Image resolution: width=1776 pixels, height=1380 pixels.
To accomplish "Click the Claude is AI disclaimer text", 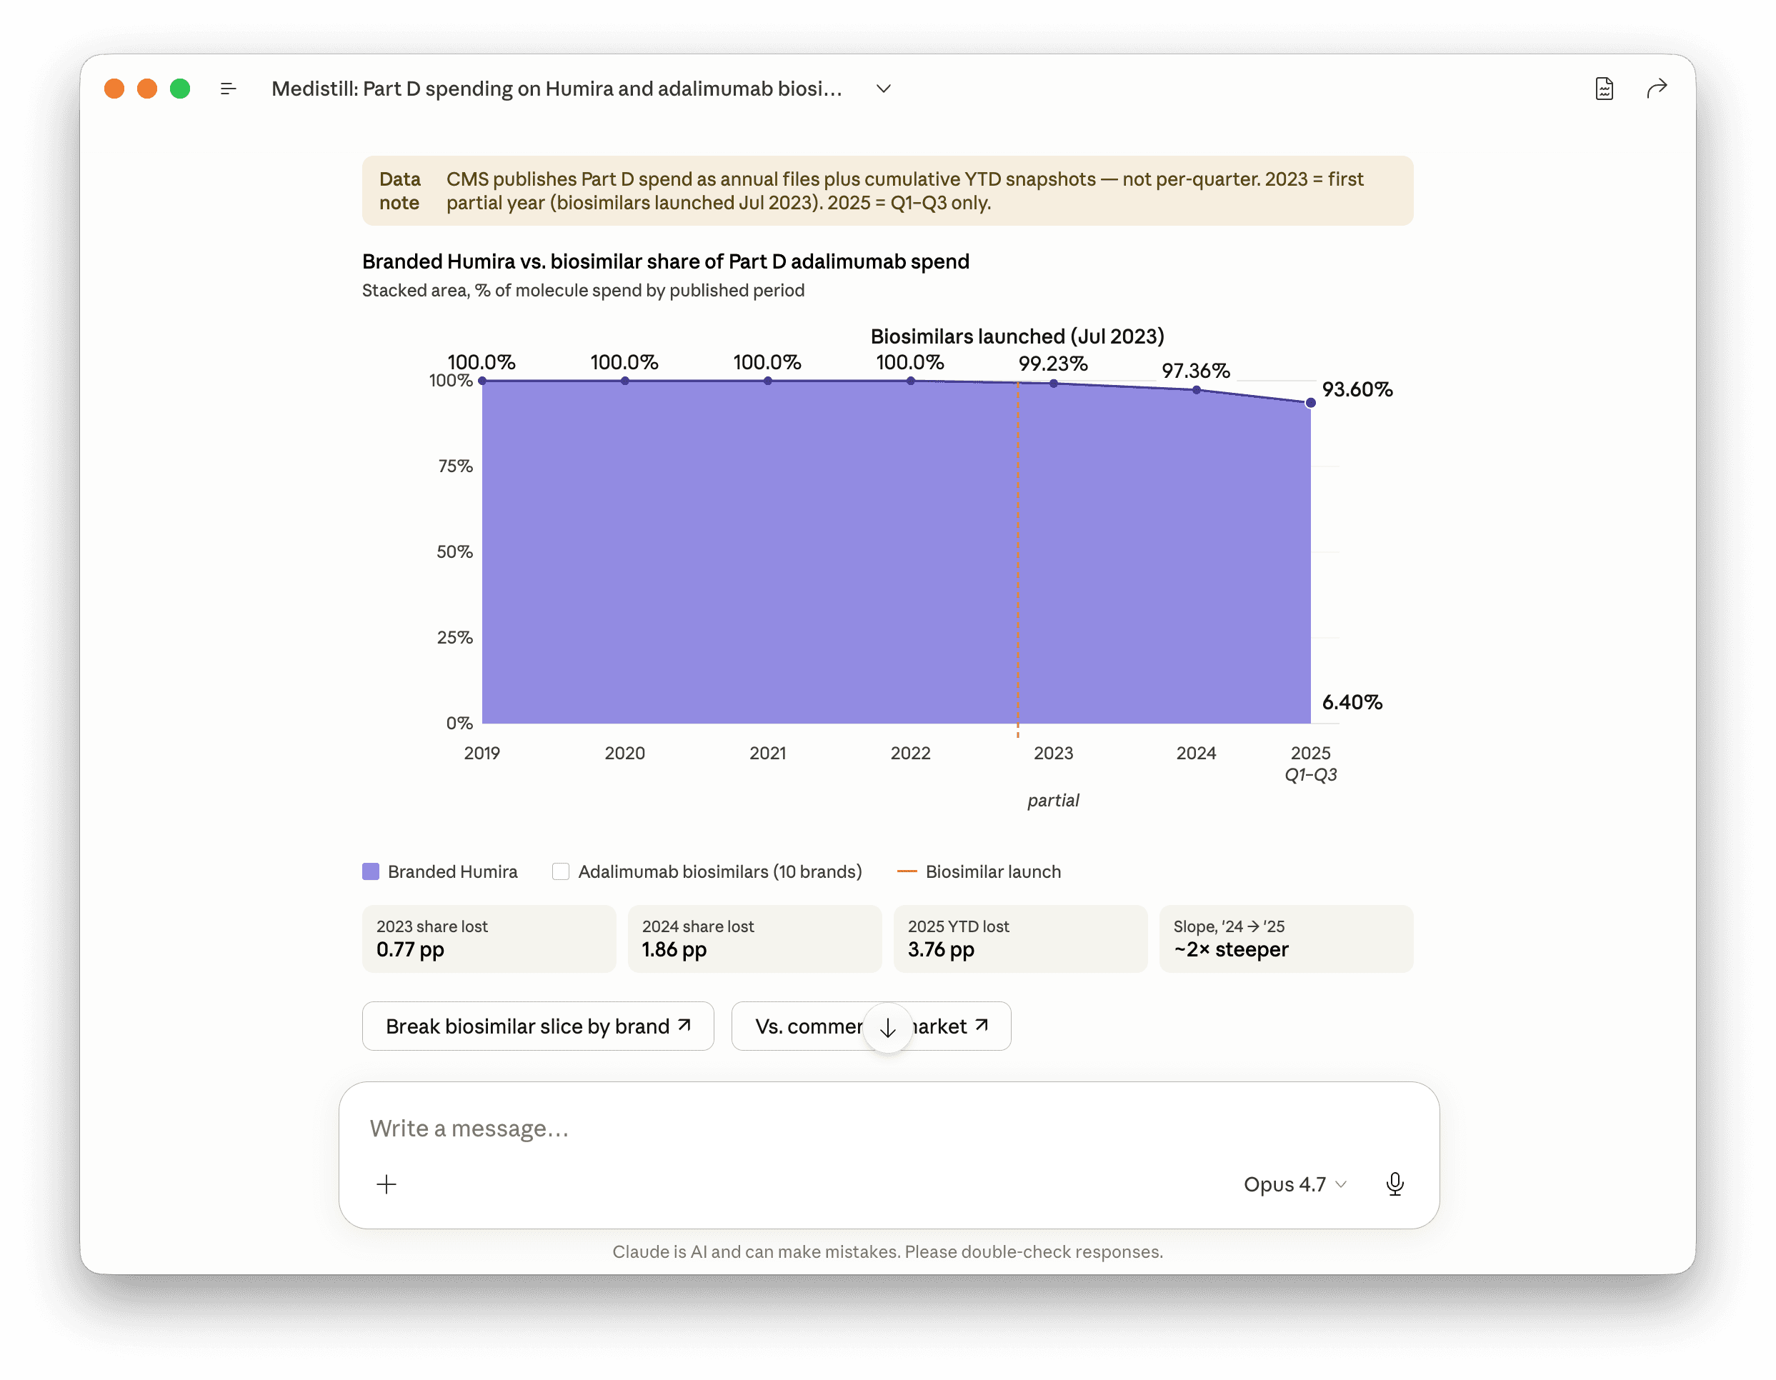I will pyautogui.click(x=888, y=1251).
